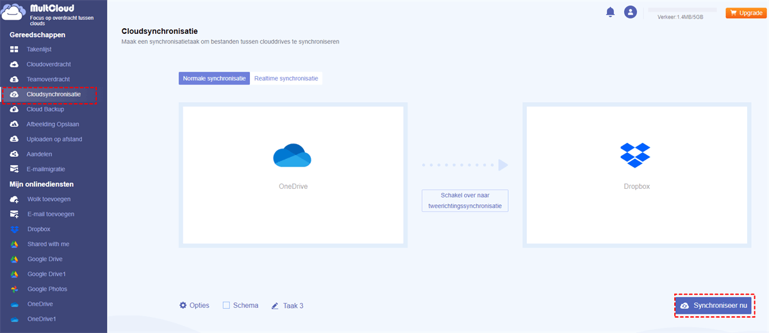Select the OneDrive source box
Image resolution: width=769 pixels, height=333 pixels.
(x=293, y=175)
